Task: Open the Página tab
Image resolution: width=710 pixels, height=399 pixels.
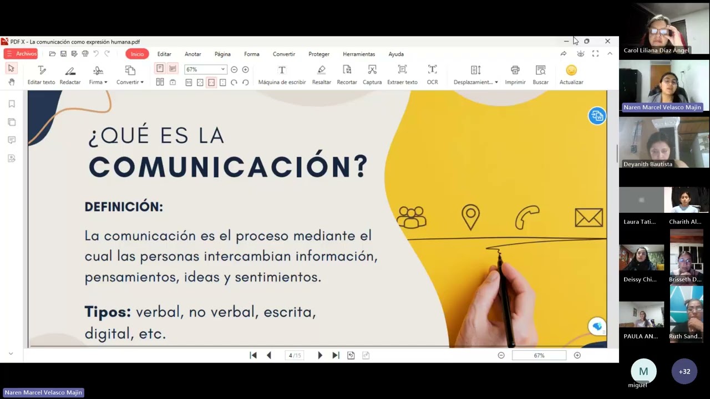Action: tap(222, 54)
